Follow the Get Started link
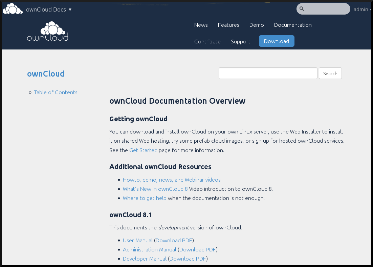Image resolution: width=373 pixels, height=267 pixels. click(143, 150)
